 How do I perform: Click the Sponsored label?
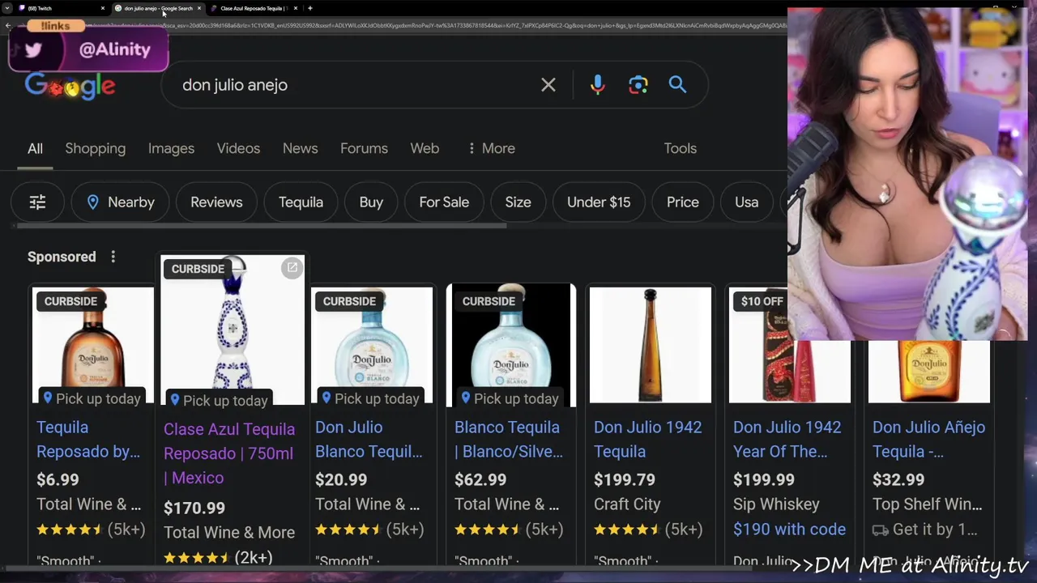point(62,257)
